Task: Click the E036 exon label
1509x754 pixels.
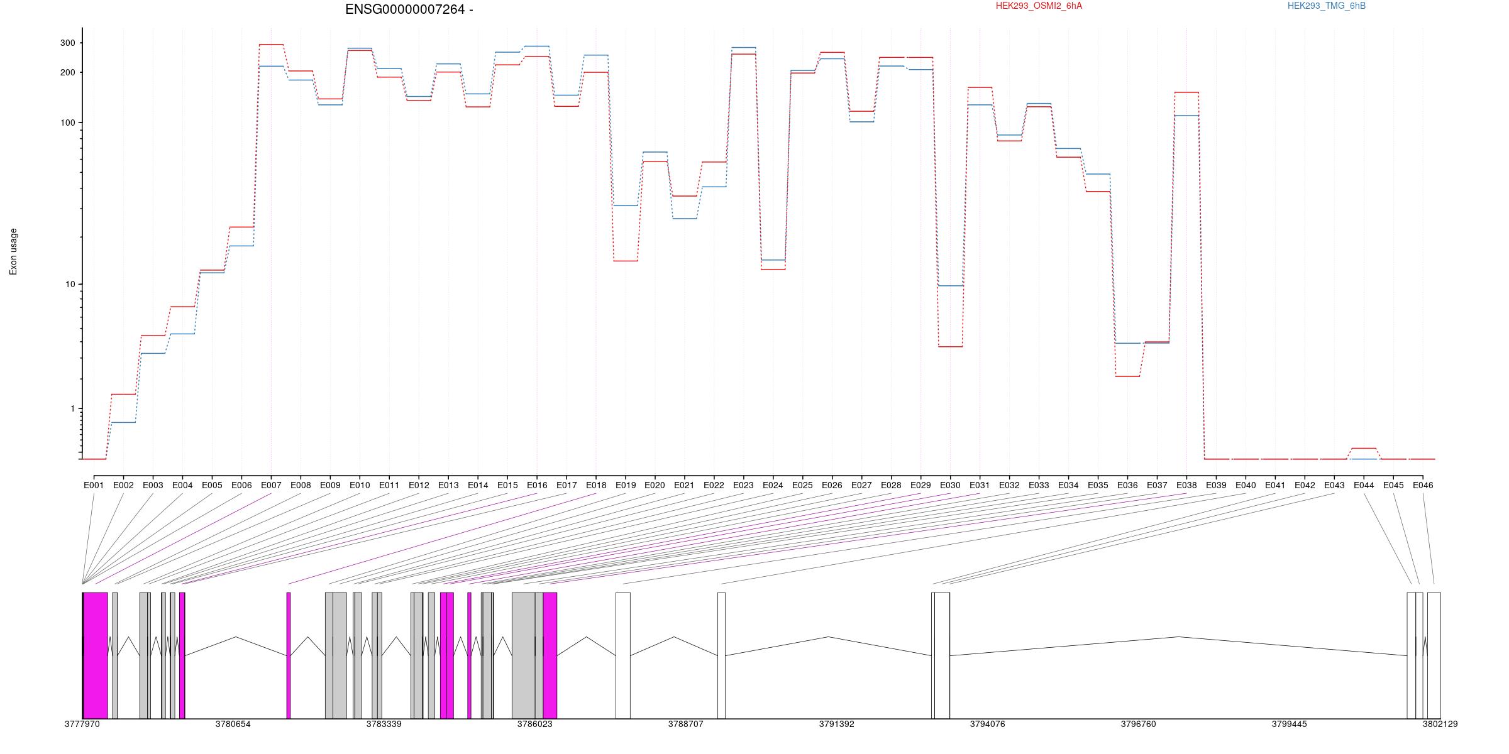Action: click(1127, 485)
